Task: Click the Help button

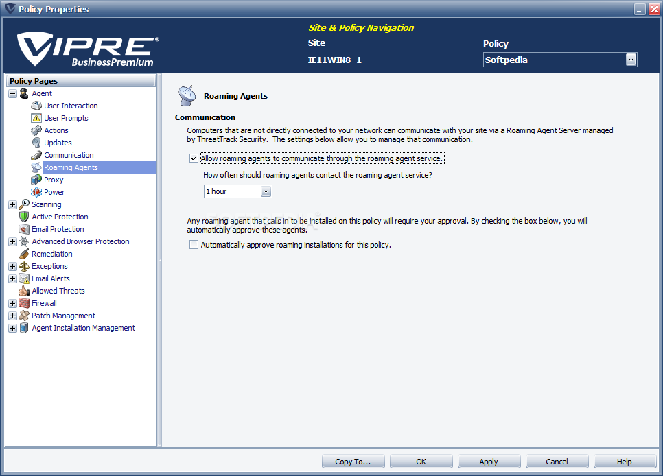Action: click(625, 462)
